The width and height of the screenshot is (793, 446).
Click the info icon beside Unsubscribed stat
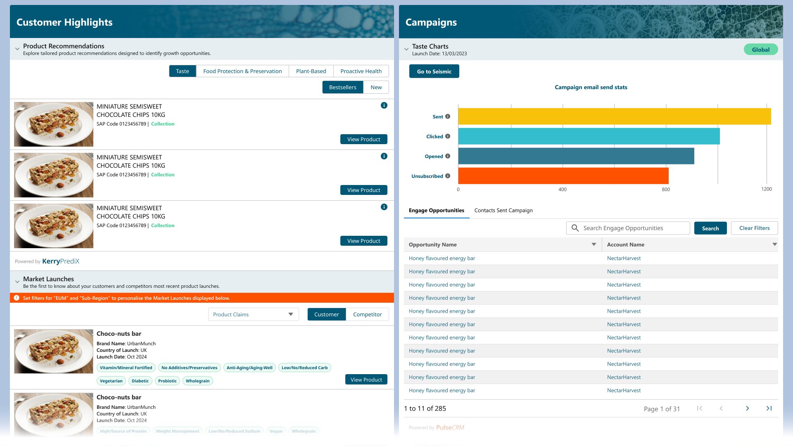pyautogui.click(x=449, y=176)
